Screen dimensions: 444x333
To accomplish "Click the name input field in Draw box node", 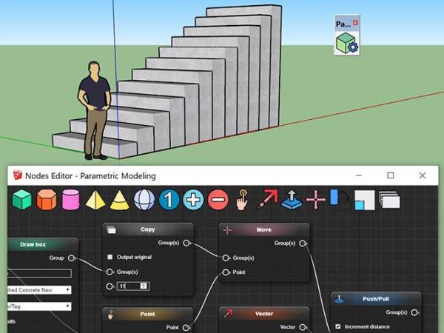I will click(39, 273).
